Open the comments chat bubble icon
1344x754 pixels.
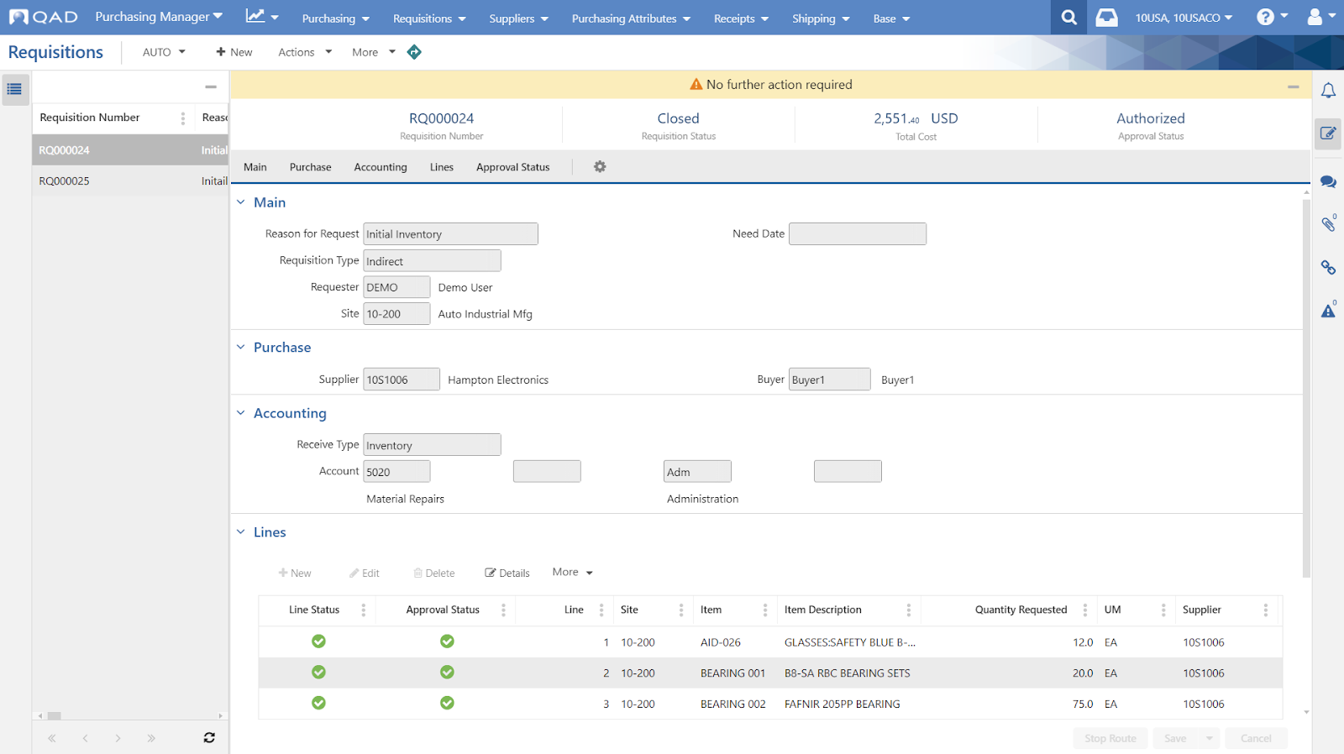[x=1328, y=181]
